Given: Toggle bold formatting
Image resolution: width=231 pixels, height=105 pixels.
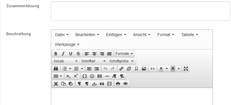Looking at the screenshot, I should (x=56, y=54).
